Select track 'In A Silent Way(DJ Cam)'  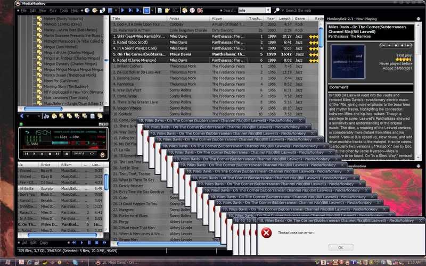click(x=135, y=48)
